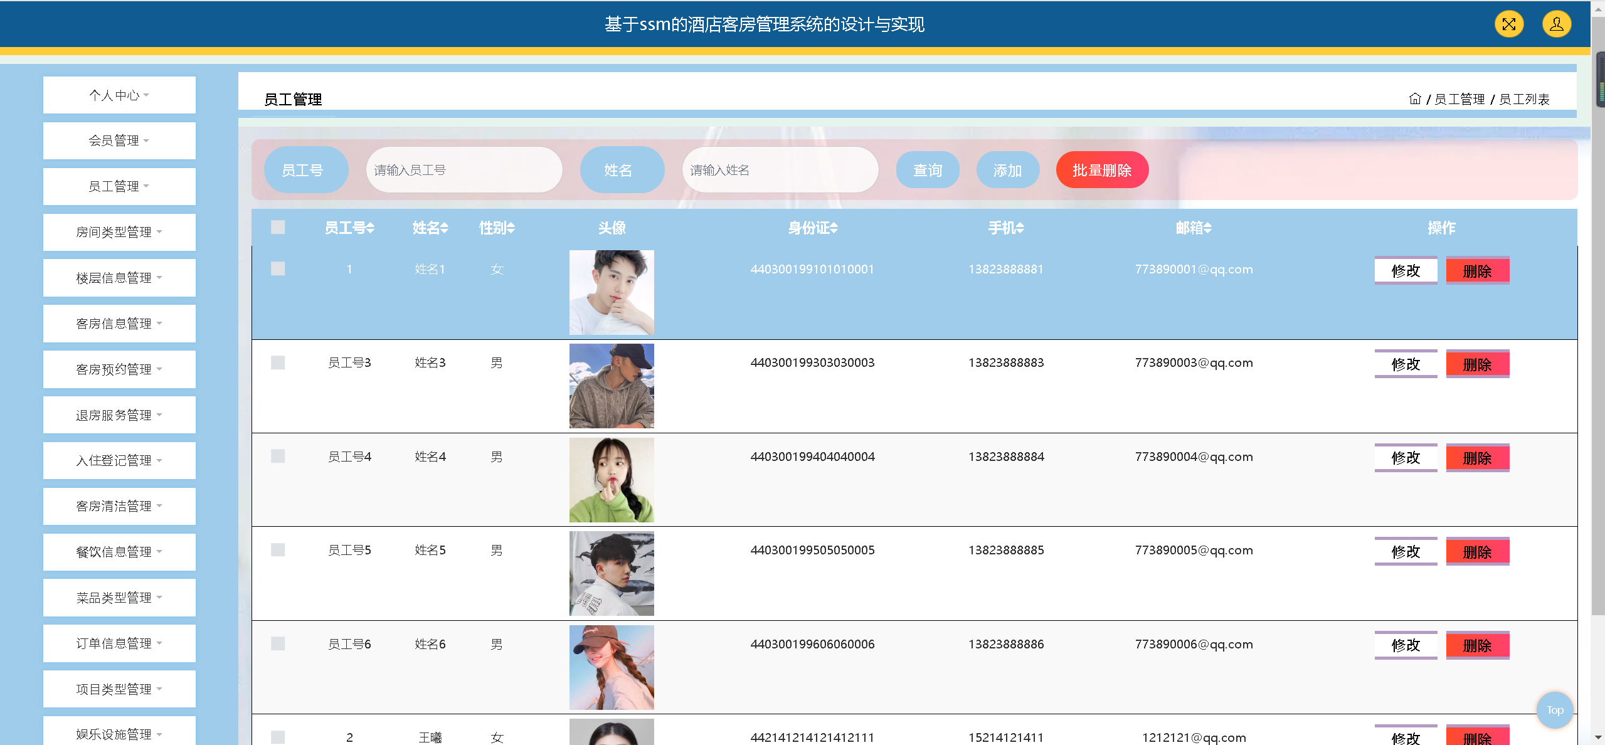Click the home icon in breadcrumb
1605x745 pixels.
tap(1415, 99)
